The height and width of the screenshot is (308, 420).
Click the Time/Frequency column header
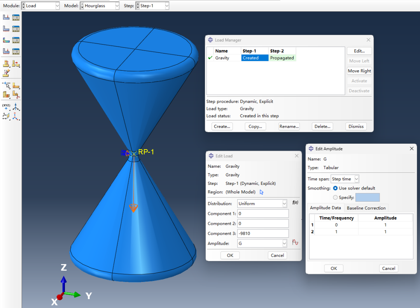pyautogui.click(x=336, y=218)
